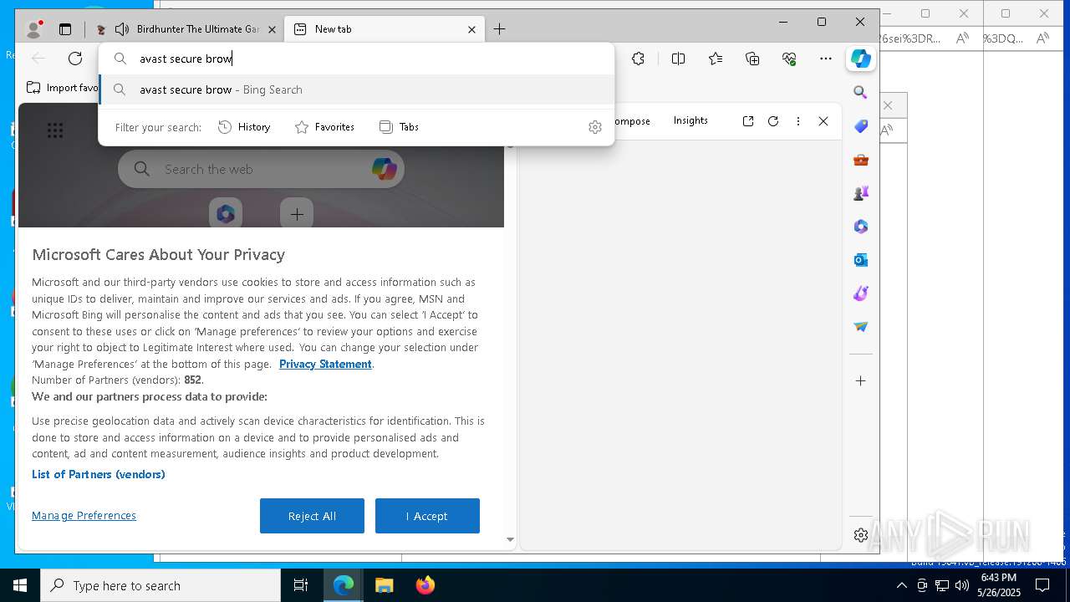Image resolution: width=1070 pixels, height=602 pixels.
Task: Open the Privacy Statement link
Action: (x=325, y=364)
